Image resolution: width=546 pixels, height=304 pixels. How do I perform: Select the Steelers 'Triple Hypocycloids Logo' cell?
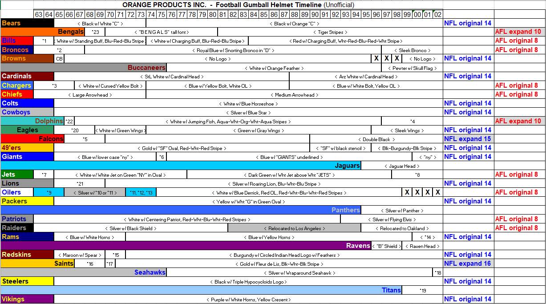(x=248, y=282)
